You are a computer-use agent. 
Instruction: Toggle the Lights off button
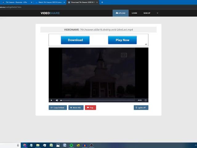[x=141, y=108]
